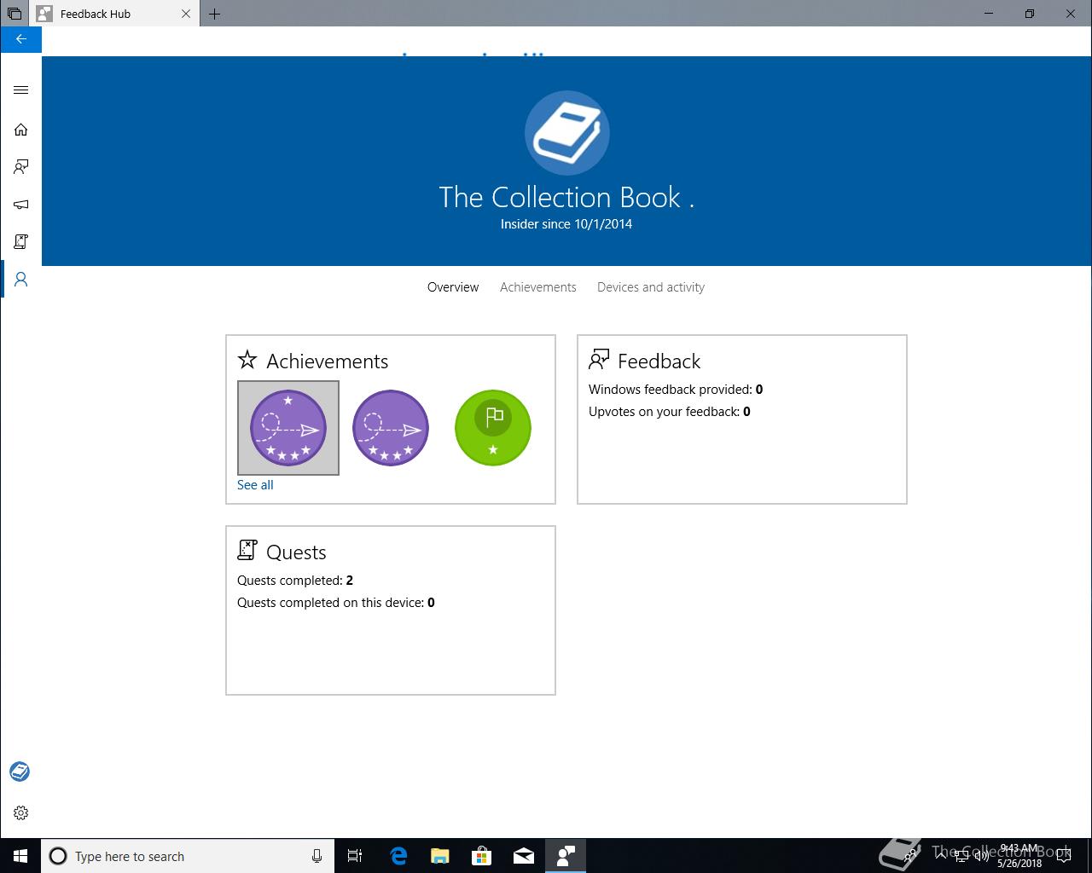Go to Home in the sidebar

[20, 130]
